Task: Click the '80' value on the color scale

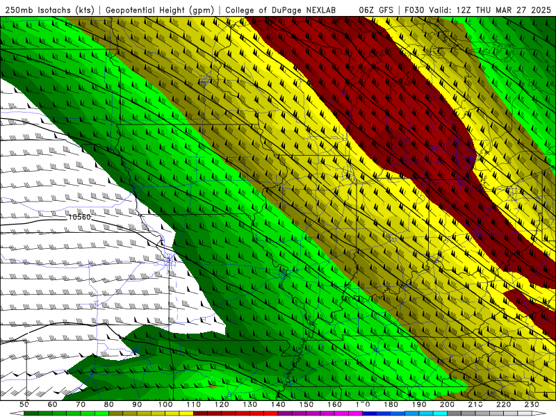Action: (109, 404)
